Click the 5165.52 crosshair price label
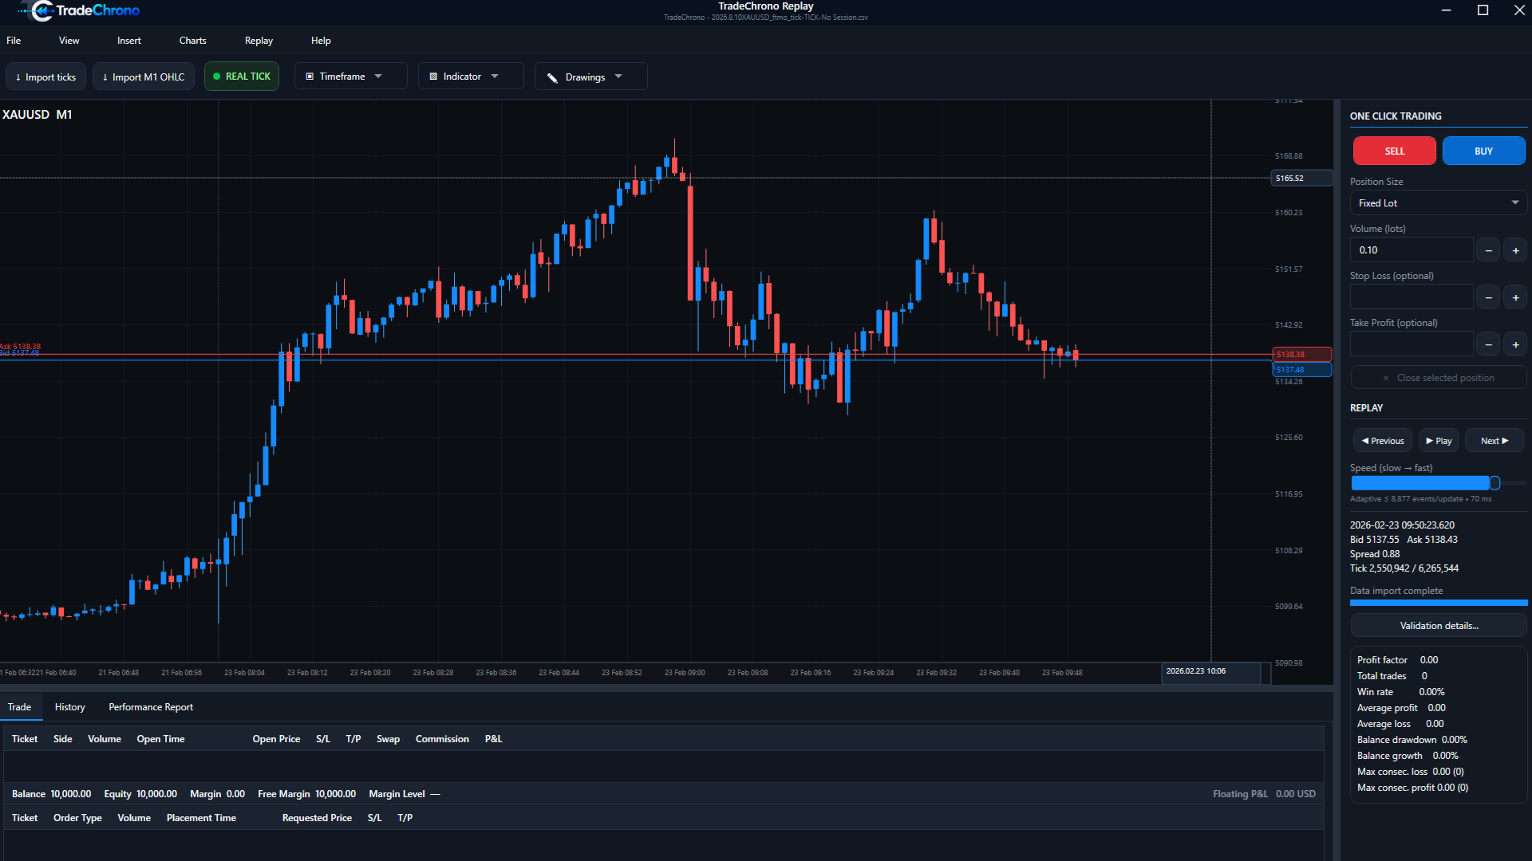The height and width of the screenshot is (861, 1532). [1302, 178]
